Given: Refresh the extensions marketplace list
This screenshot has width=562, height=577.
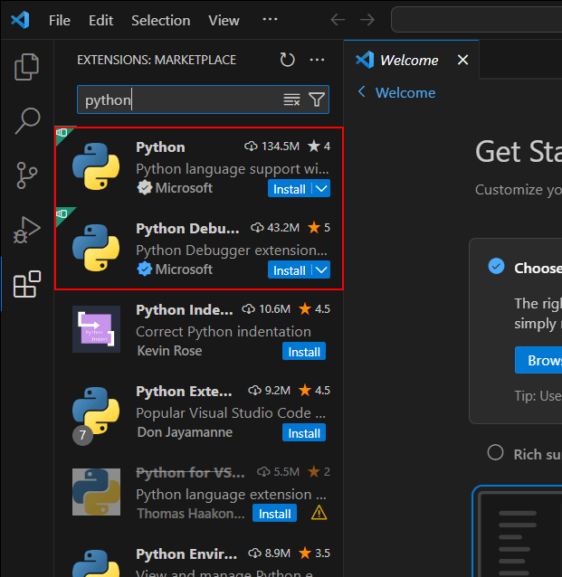Looking at the screenshot, I should click(x=287, y=60).
